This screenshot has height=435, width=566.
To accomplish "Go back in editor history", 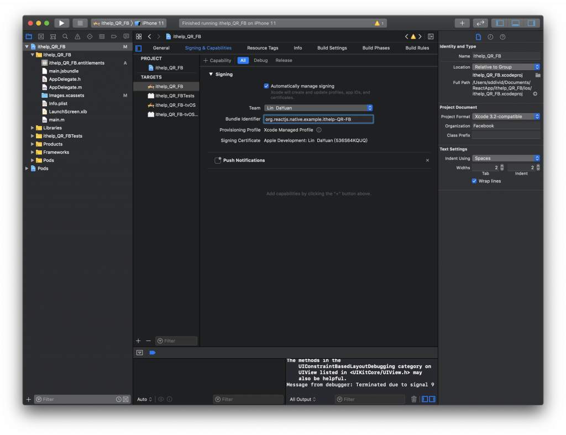I will pyautogui.click(x=149, y=36).
